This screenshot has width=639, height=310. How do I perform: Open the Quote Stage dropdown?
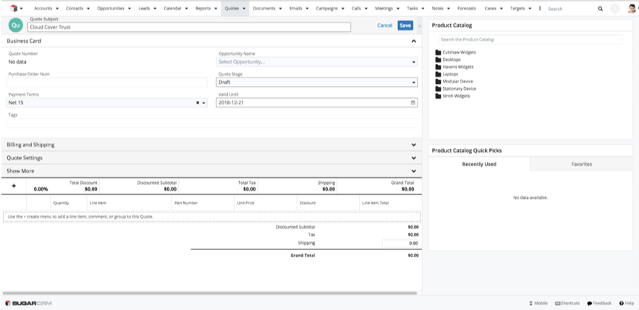pos(316,82)
